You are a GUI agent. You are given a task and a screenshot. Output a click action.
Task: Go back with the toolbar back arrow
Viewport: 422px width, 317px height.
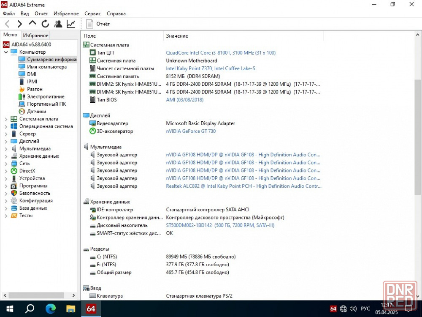coord(8,24)
